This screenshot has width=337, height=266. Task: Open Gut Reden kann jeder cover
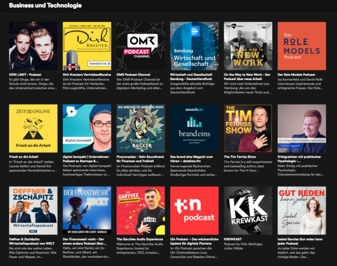click(x=302, y=211)
